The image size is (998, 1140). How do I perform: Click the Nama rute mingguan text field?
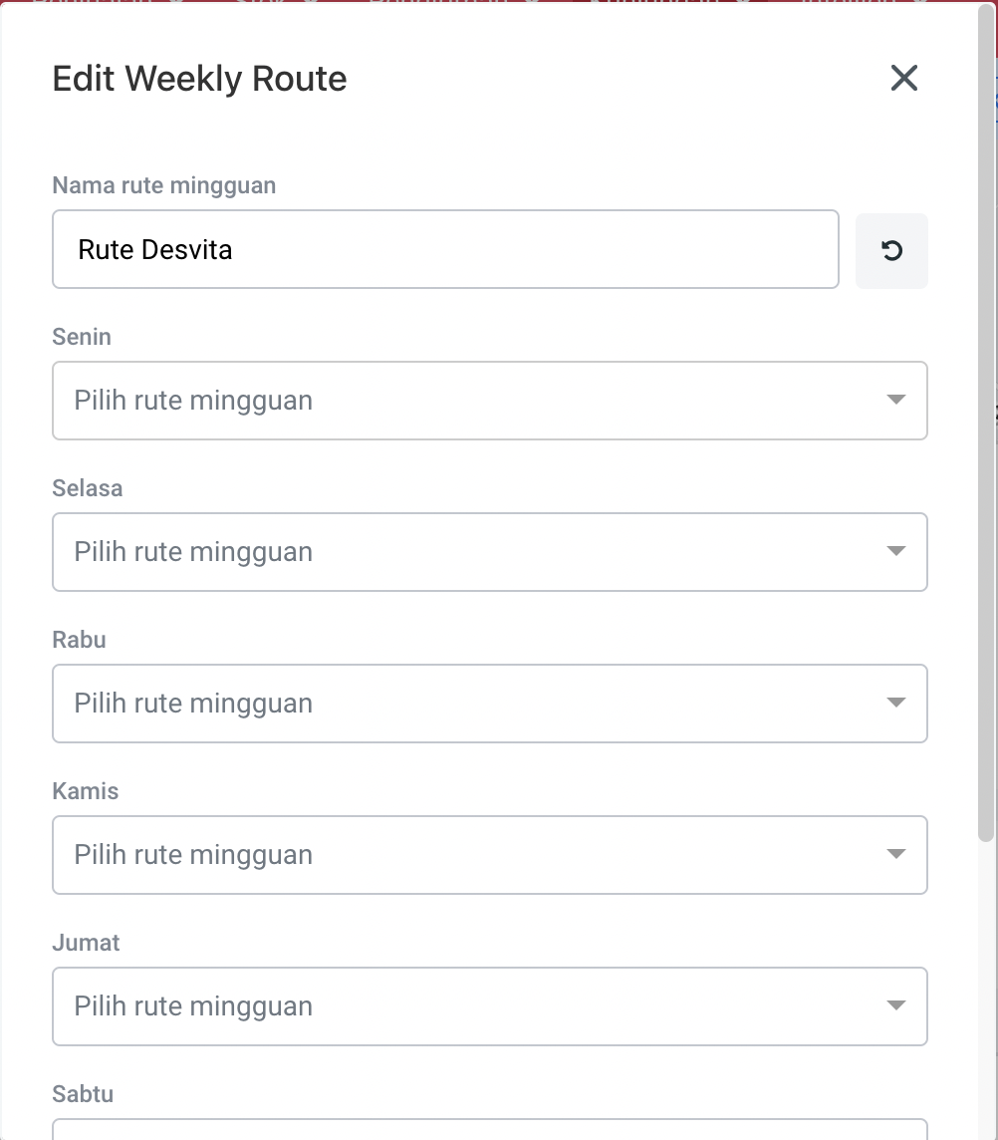point(445,249)
